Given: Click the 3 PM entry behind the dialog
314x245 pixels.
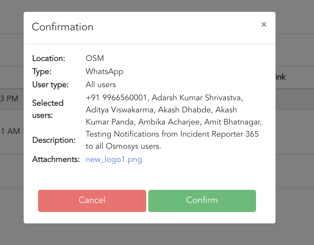Looking at the screenshot, I should tap(9, 99).
